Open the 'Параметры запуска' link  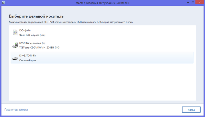pos(16,110)
